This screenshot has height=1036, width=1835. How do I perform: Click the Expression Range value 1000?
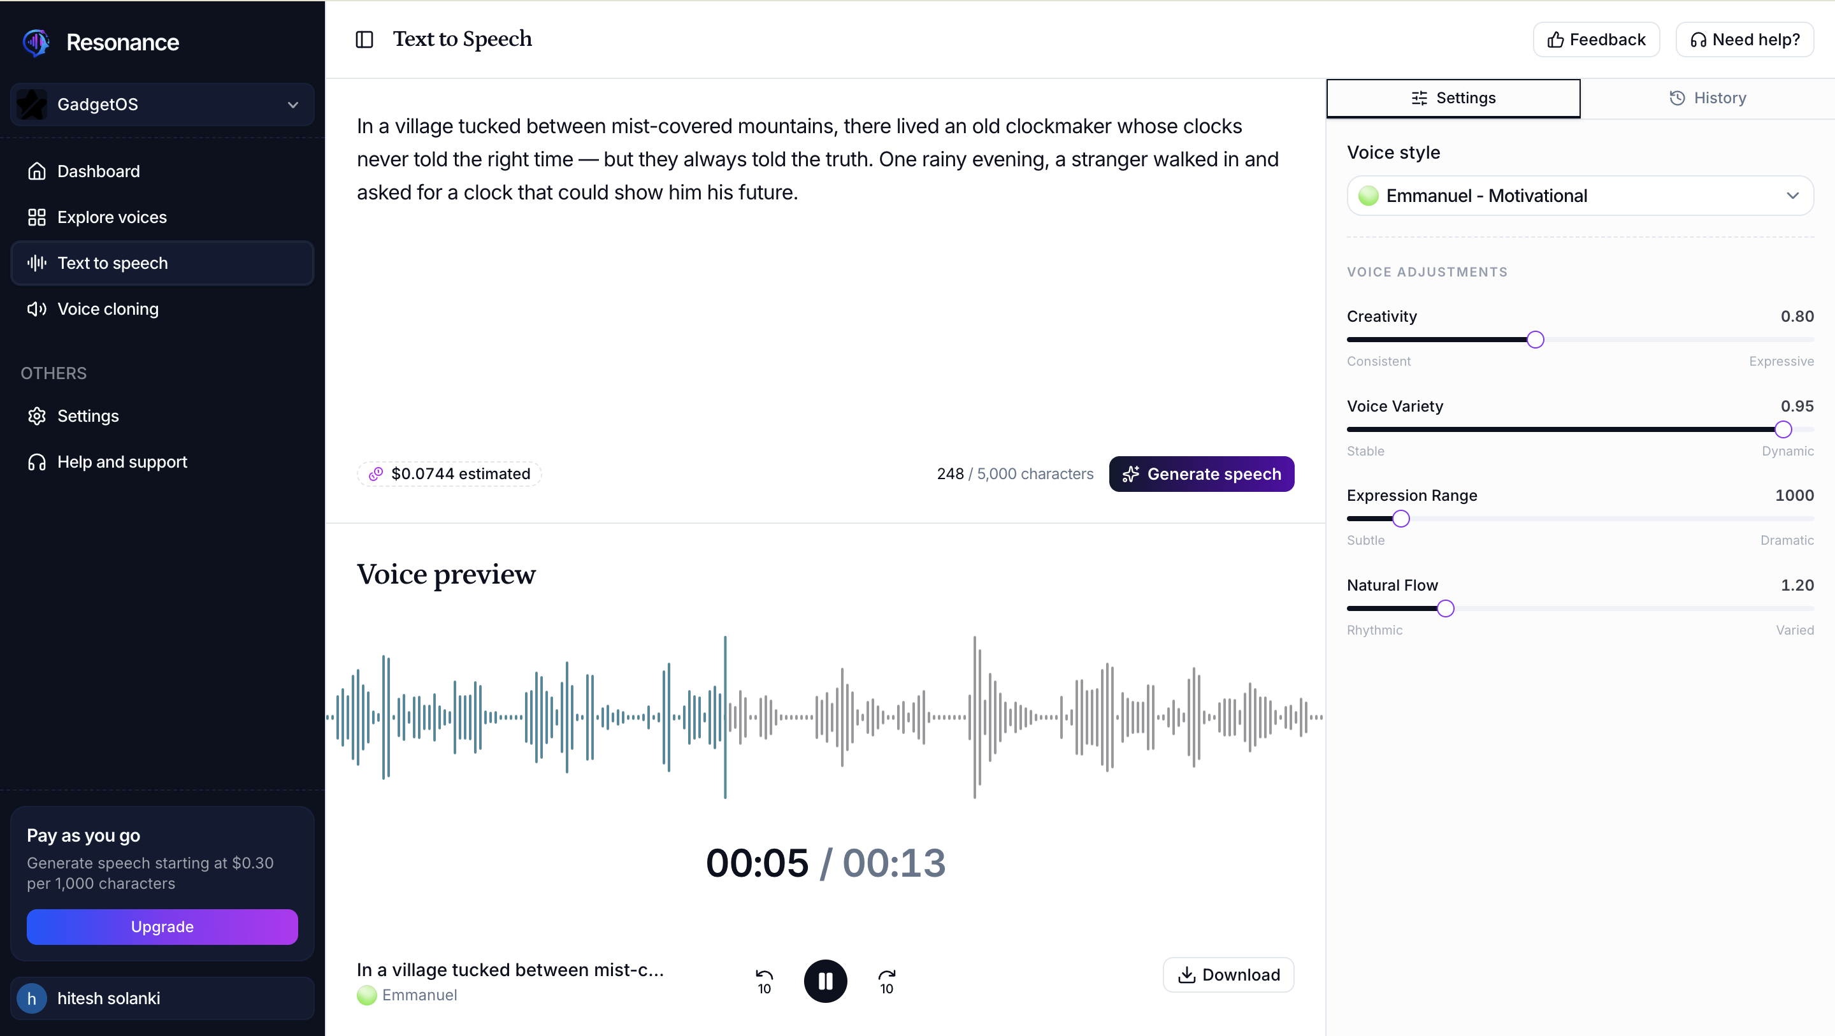coord(1794,495)
